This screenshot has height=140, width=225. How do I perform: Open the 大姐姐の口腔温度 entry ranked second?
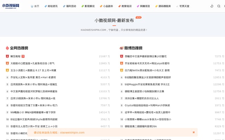tap(32, 63)
